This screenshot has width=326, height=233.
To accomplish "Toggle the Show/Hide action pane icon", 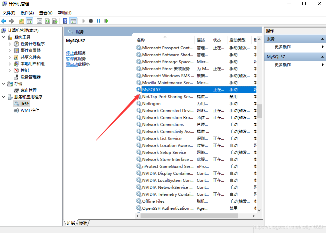I will coord(73,21).
